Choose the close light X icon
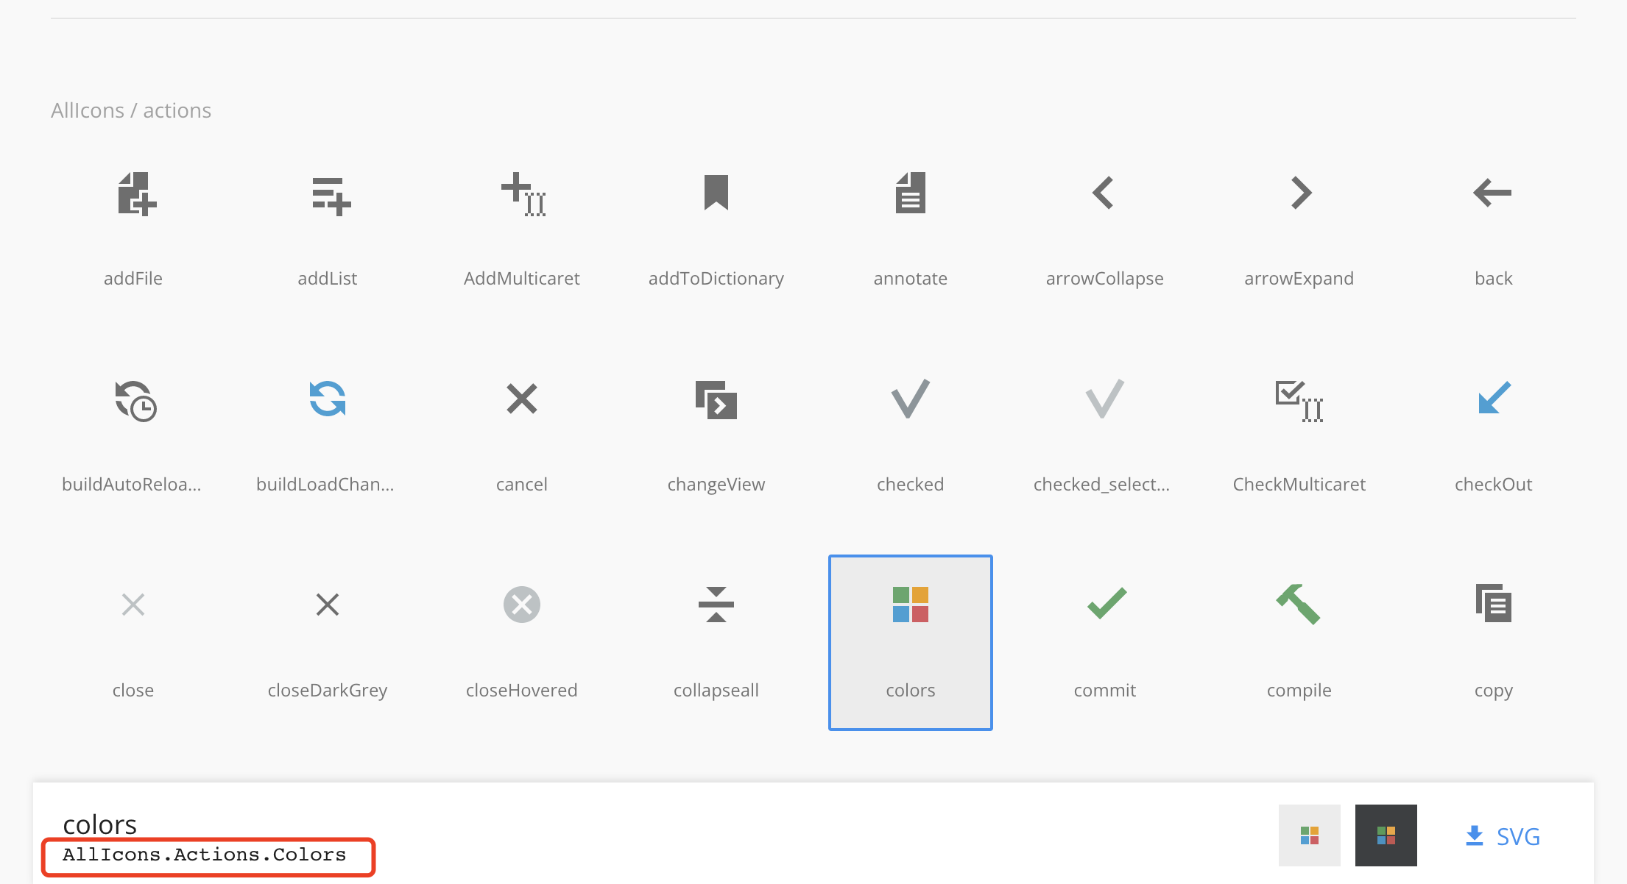The image size is (1627, 884). [x=133, y=605]
